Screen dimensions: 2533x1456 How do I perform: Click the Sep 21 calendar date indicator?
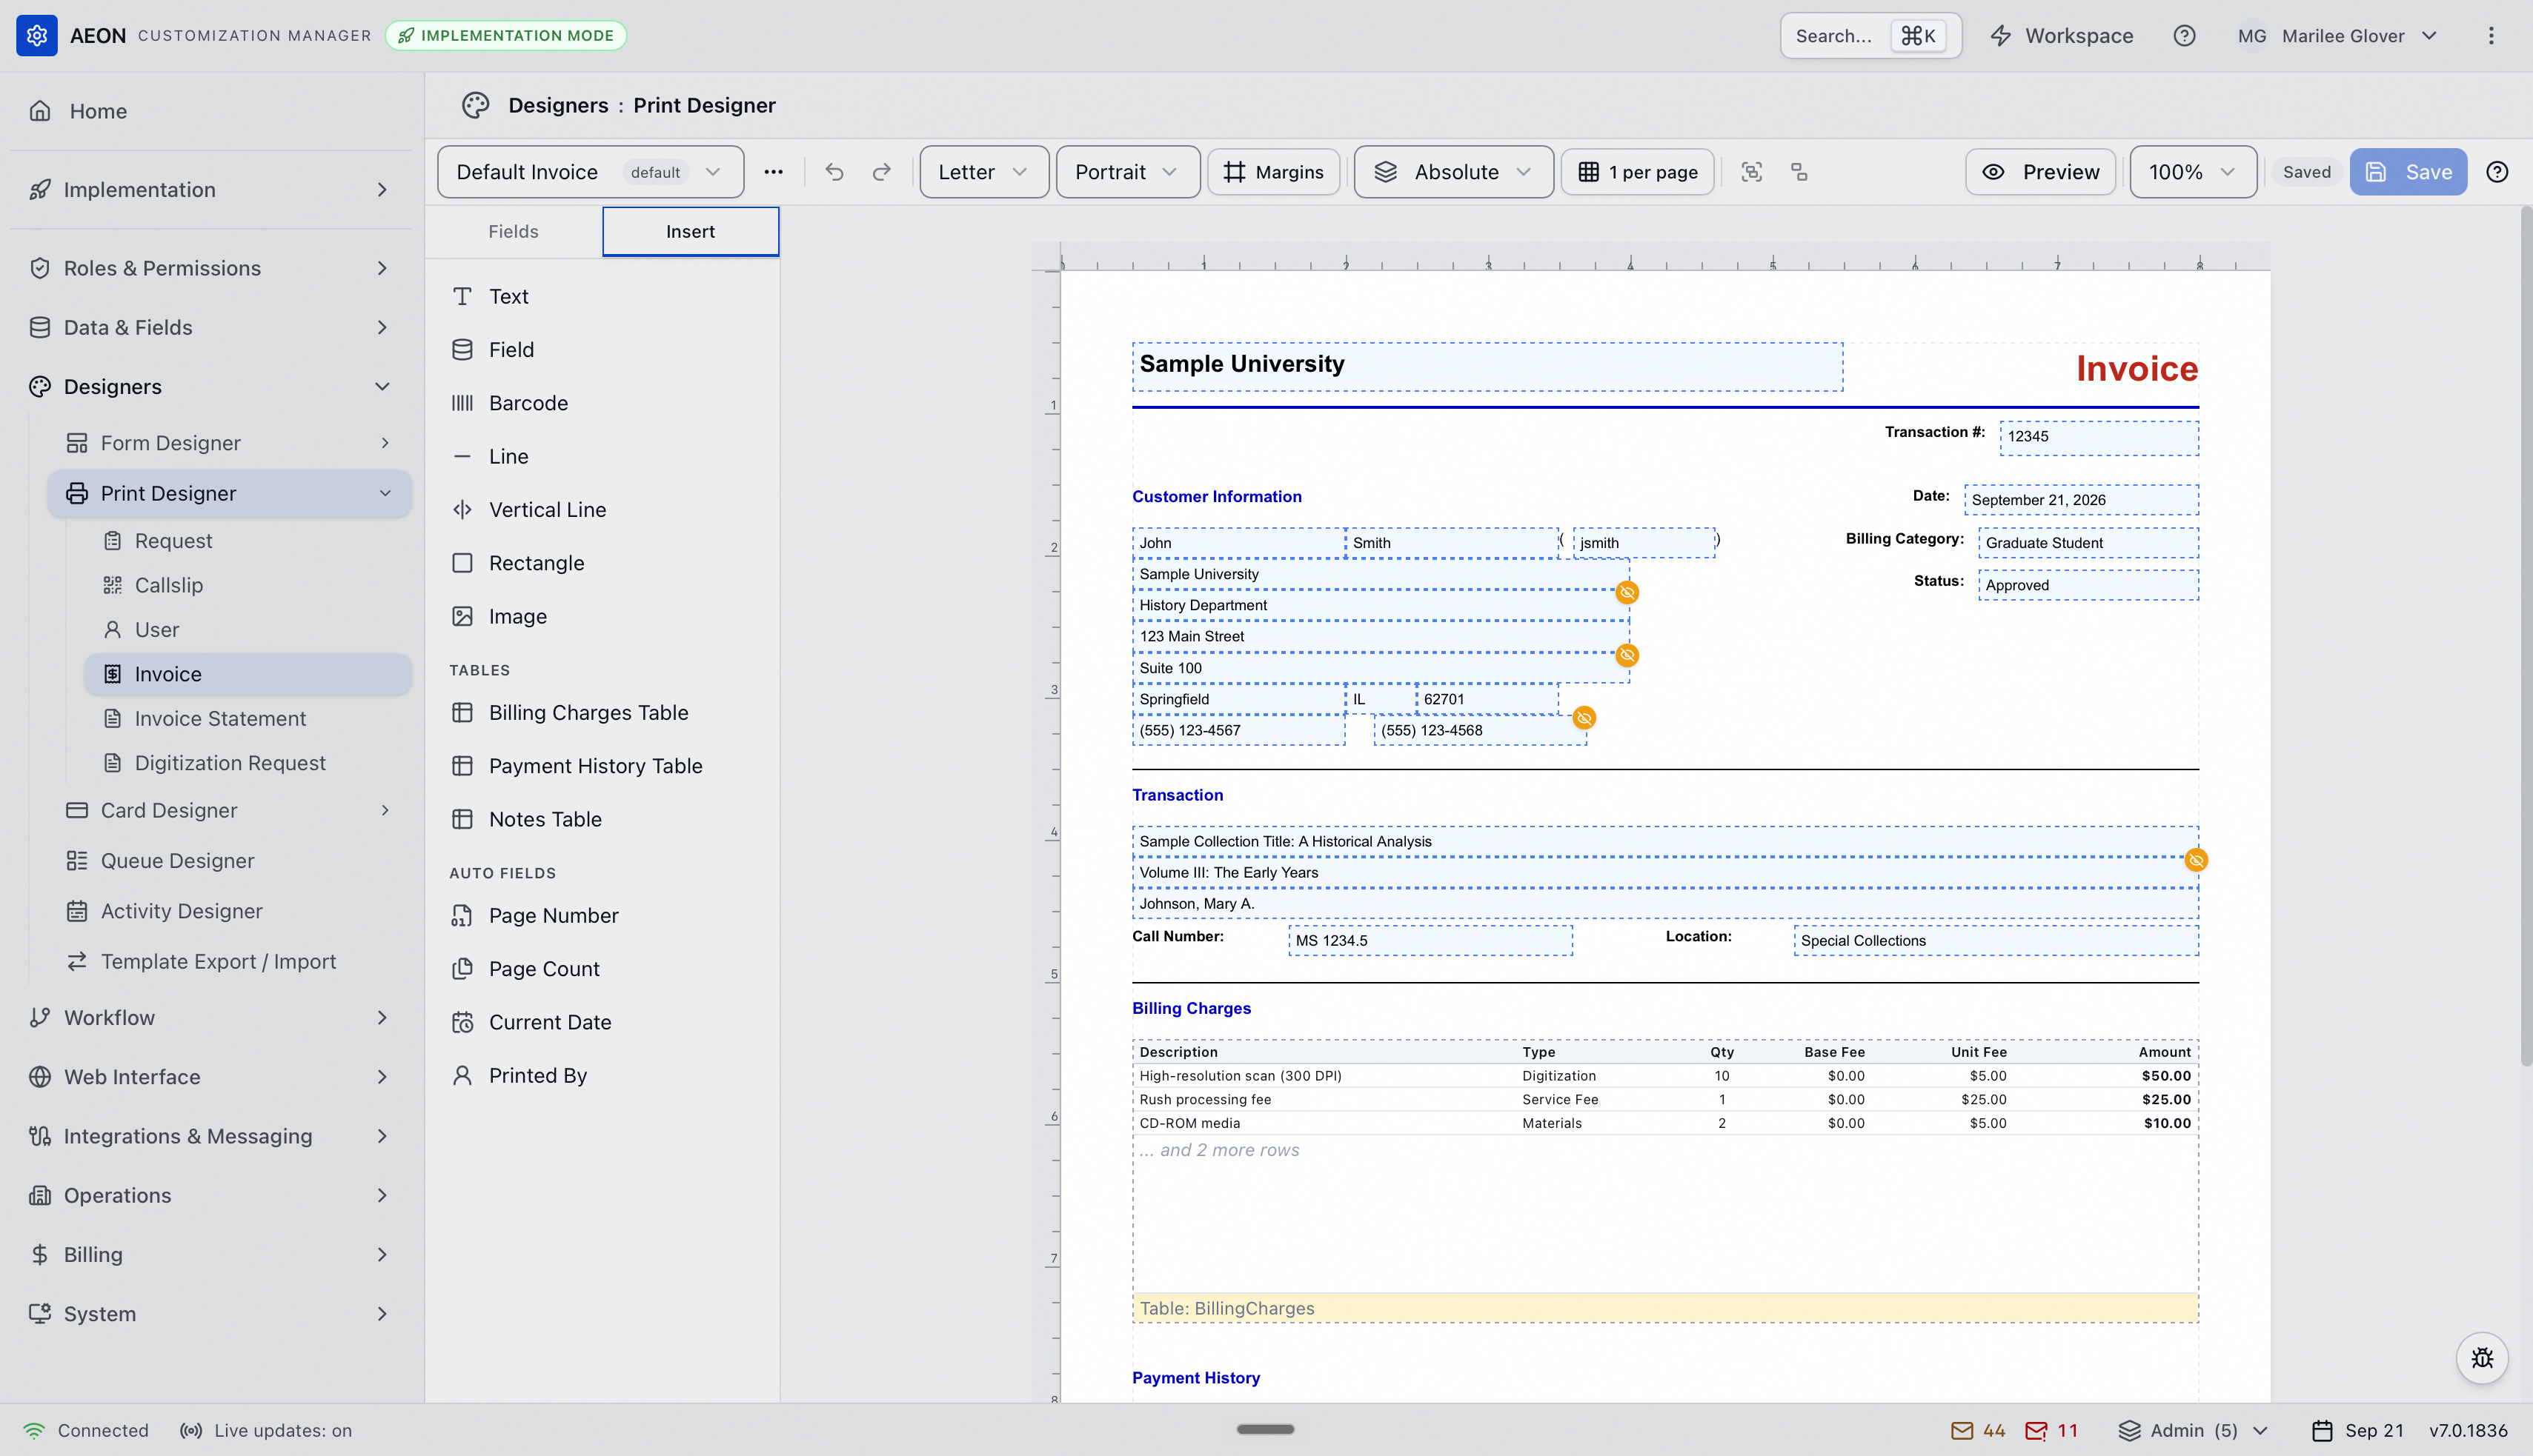[x=2358, y=1430]
